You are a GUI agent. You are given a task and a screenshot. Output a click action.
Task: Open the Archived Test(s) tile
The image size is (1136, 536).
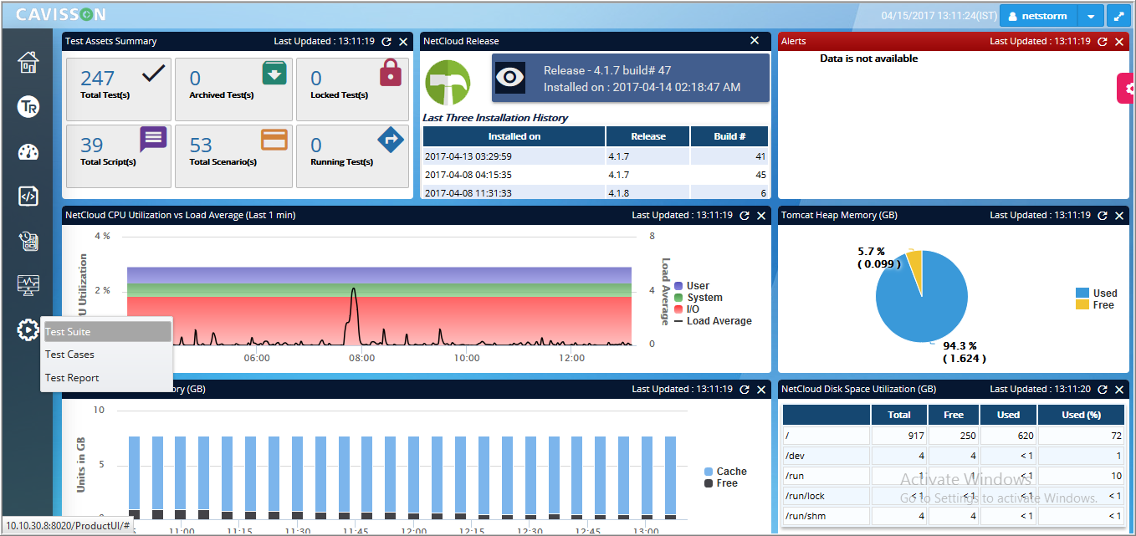pyautogui.click(x=233, y=89)
